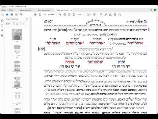158x119 pixels.
Task: Open the Sign document tool
Action: click(x=110, y=15)
